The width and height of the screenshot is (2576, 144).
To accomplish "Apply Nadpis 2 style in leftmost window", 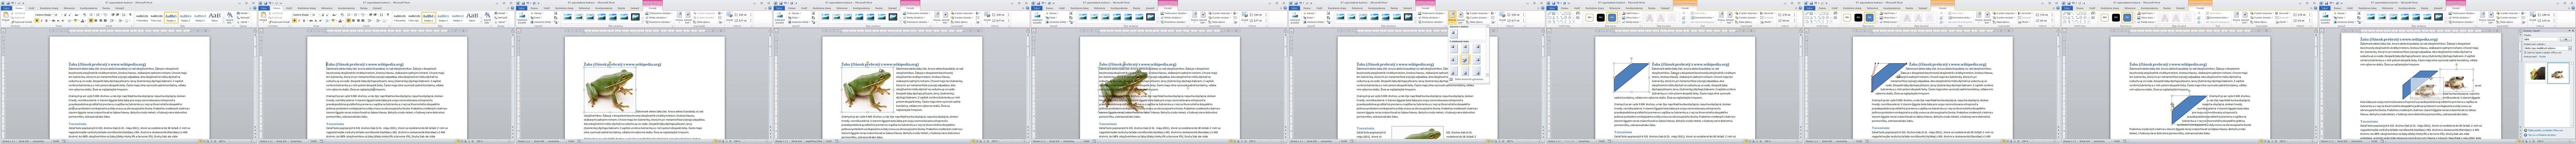I will (x=186, y=18).
